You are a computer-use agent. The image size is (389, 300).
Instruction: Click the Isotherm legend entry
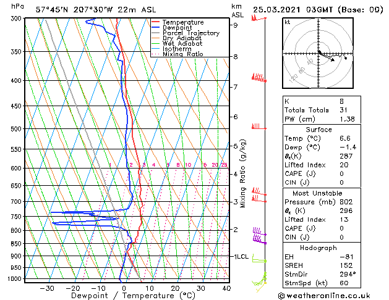point(177,49)
